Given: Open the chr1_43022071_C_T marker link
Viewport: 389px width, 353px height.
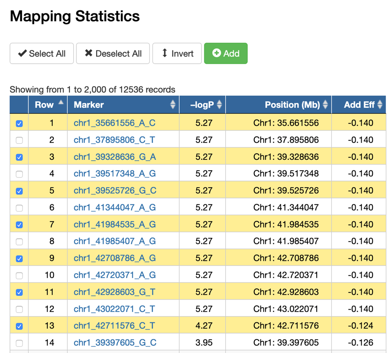Looking at the screenshot, I should (114, 309).
